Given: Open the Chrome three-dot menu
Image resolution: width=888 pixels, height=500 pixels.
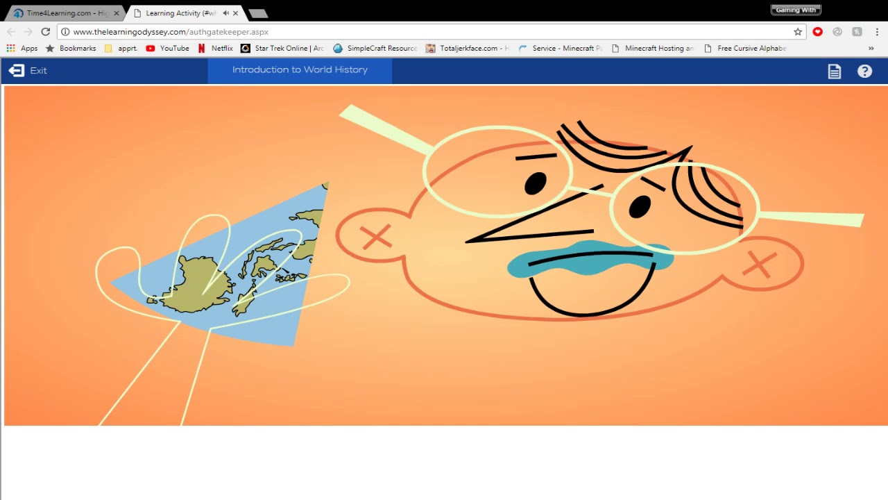Looking at the screenshot, I should coord(877,32).
